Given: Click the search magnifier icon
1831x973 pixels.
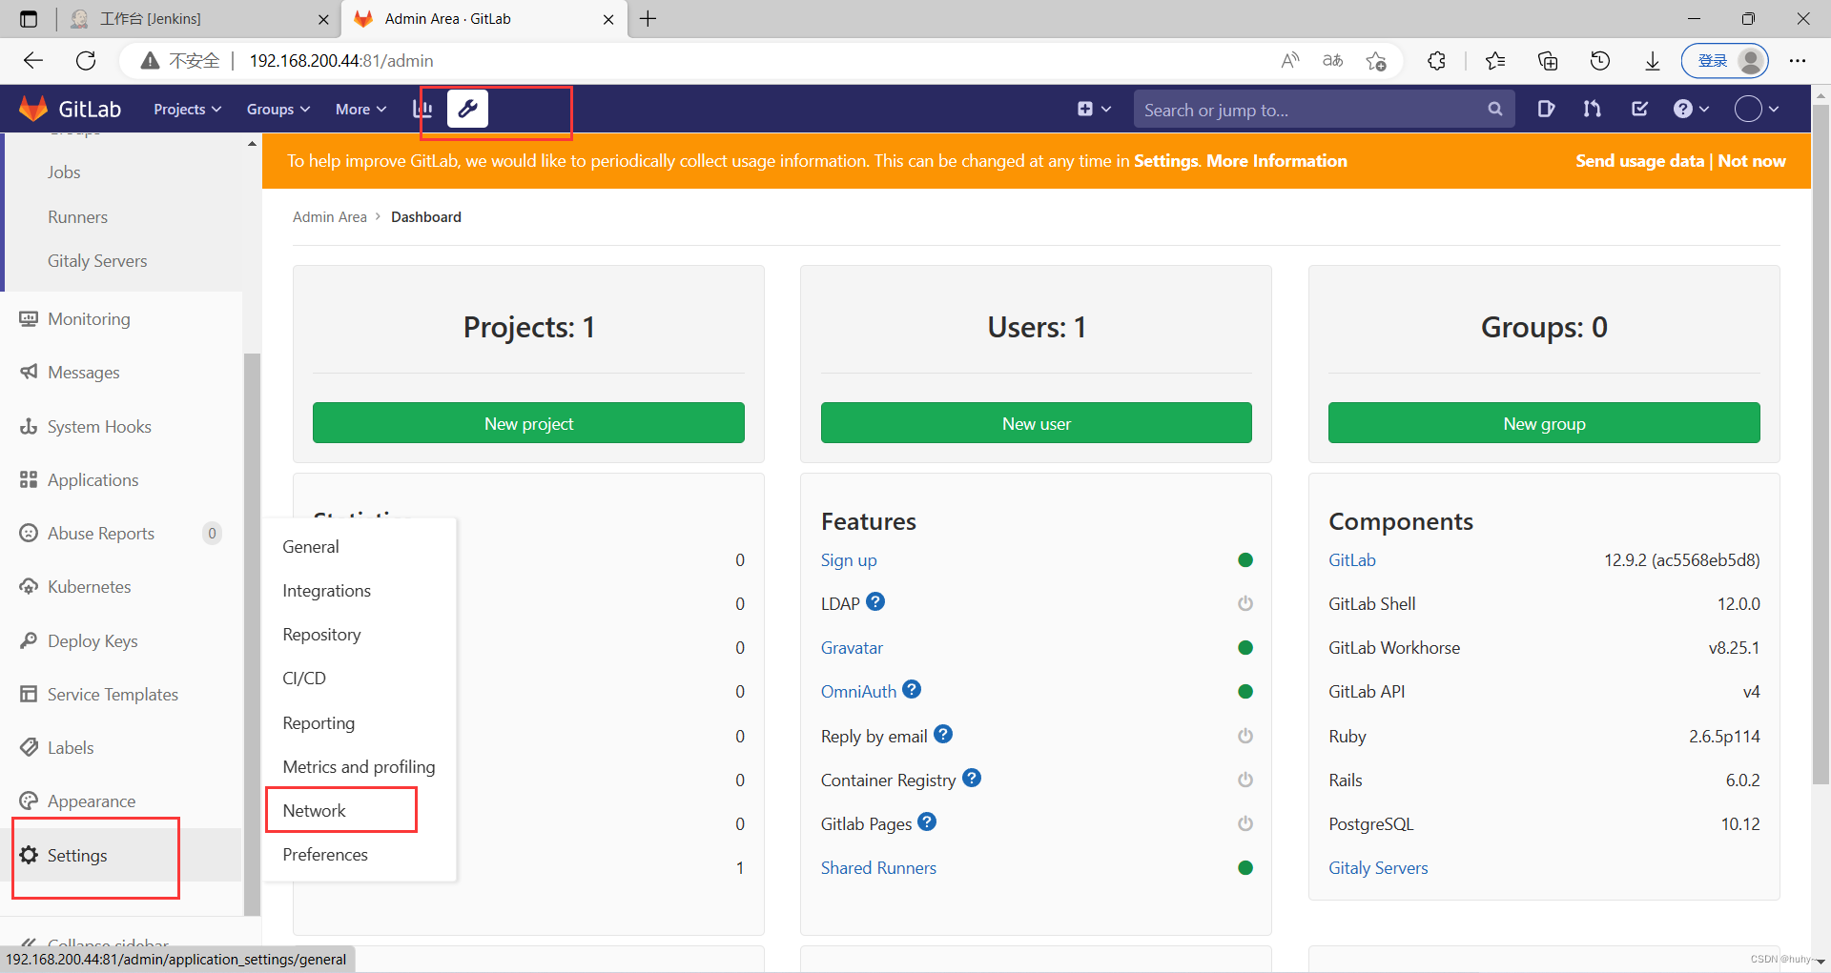Looking at the screenshot, I should [1495, 110].
